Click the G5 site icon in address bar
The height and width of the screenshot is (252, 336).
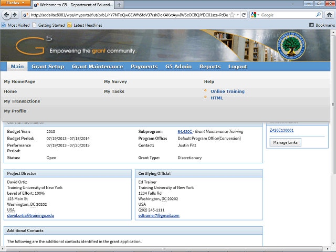point(26,15)
